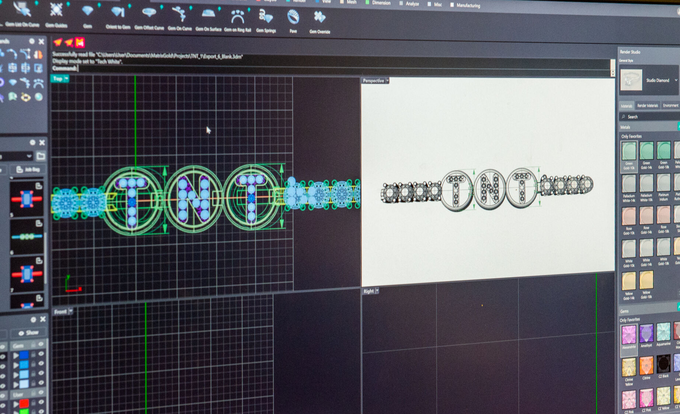The height and width of the screenshot is (414, 680).
Task: Click the materials Search field
Action: click(650, 116)
